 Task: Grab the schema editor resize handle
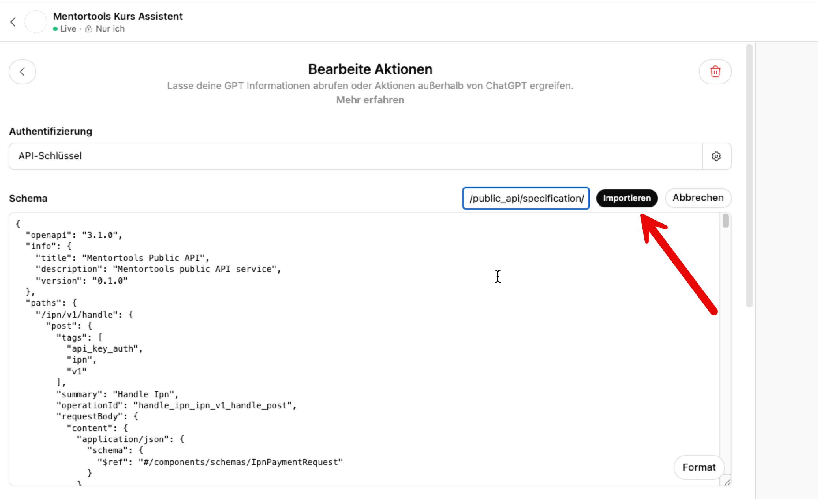point(727,482)
